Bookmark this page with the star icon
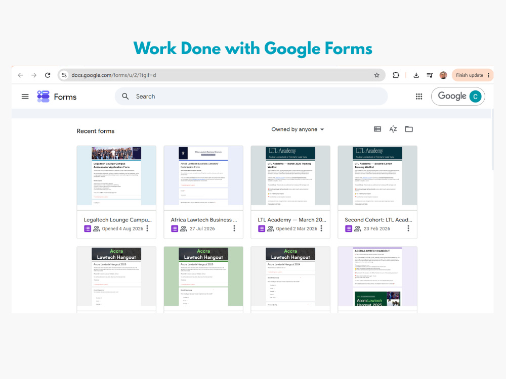The image size is (506, 379). pyautogui.click(x=376, y=75)
